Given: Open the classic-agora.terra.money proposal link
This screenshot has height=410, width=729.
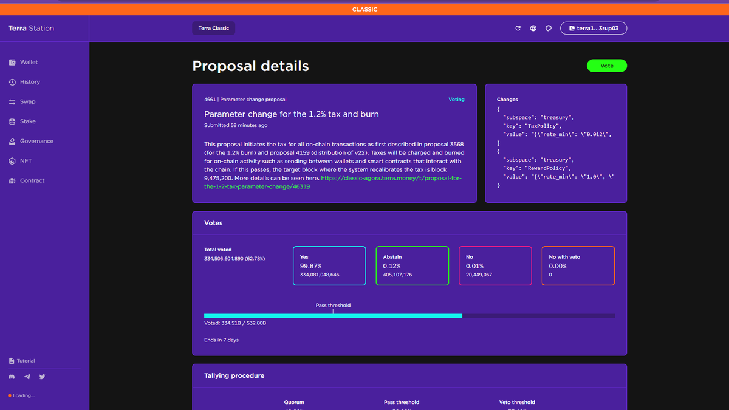Looking at the screenshot, I should (x=332, y=182).
